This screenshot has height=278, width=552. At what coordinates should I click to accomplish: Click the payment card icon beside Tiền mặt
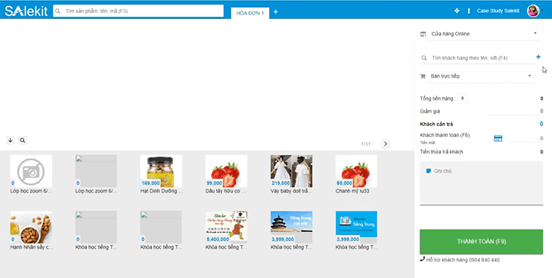pos(498,138)
